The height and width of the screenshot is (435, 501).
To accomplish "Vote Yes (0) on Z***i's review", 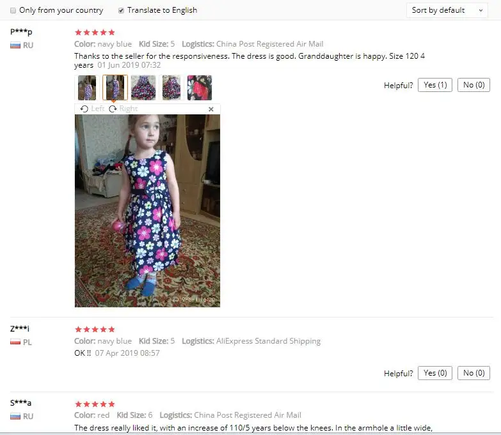I will 435,373.
